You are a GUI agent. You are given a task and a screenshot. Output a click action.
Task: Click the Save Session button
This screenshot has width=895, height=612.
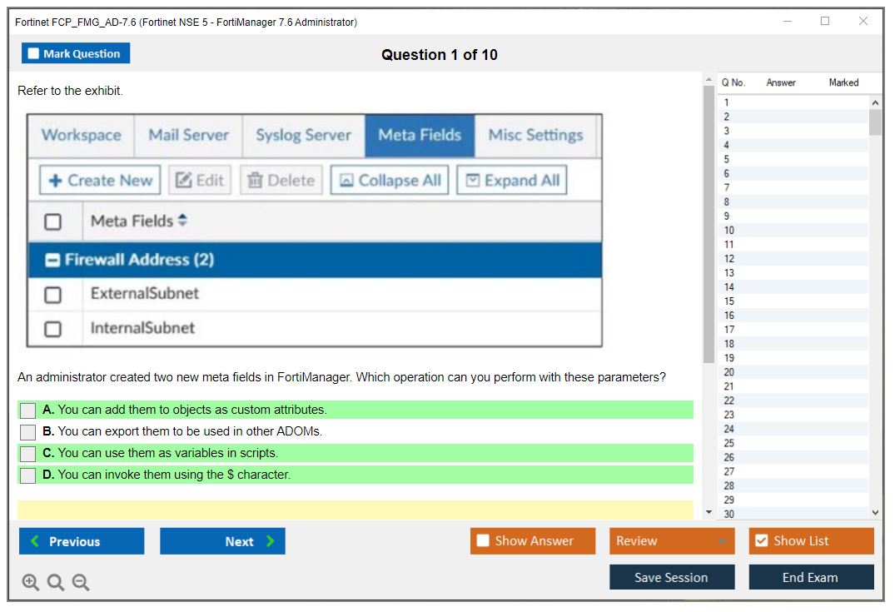pyautogui.click(x=672, y=577)
